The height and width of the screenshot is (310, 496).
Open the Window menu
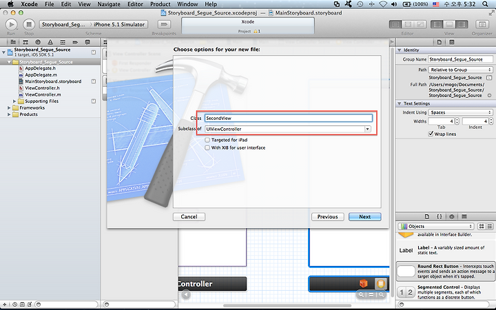pyautogui.click(x=187, y=4)
